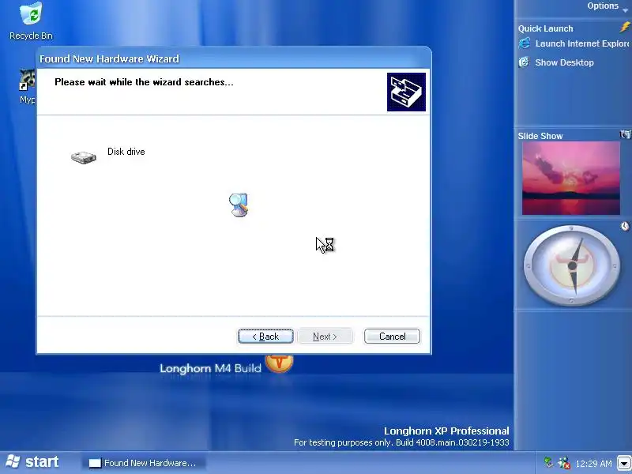Click the disabled Next button
Image resolution: width=632 pixels, height=474 pixels.
pyautogui.click(x=325, y=337)
